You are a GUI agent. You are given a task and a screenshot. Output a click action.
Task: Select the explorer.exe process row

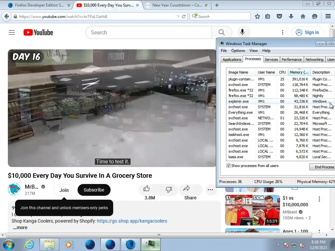pos(280,101)
